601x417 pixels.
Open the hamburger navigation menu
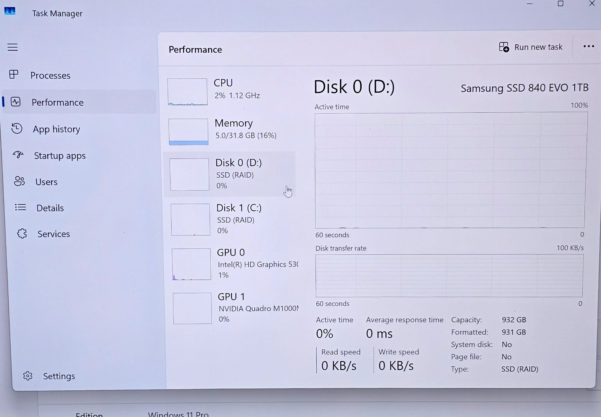coord(12,47)
